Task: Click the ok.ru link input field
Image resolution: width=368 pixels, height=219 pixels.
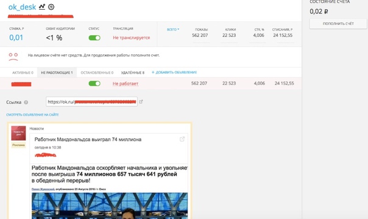Action: pos(91,102)
